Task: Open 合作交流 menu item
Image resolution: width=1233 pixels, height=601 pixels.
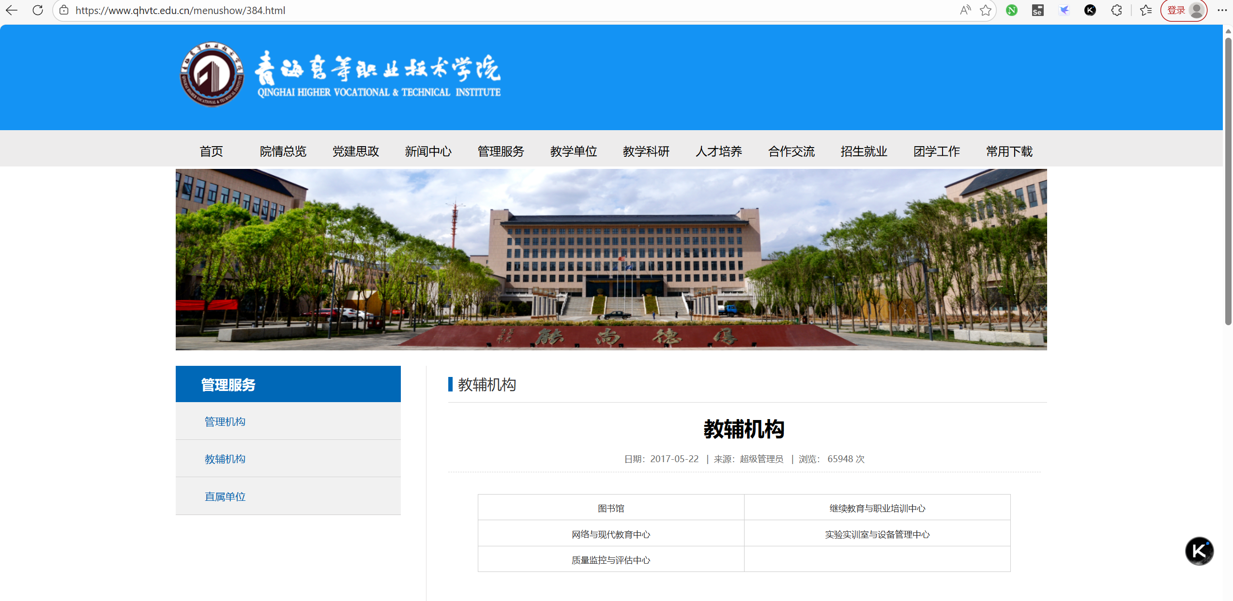Action: click(x=792, y=151)
